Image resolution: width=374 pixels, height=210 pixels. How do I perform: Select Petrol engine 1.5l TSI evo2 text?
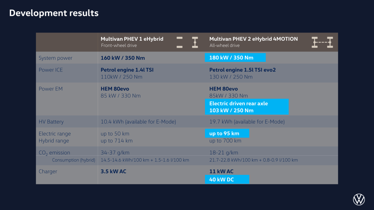242,70
